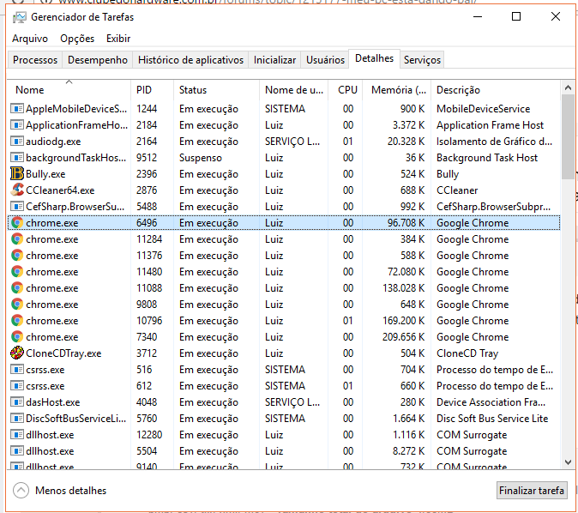Select COM Surrogate for PID 12280
This screenshot has width=578, height=513.
pyautogui.click(x=472, y=435)
